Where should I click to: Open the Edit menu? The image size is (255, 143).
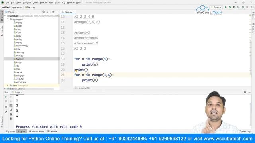click(x=13, y=3)
